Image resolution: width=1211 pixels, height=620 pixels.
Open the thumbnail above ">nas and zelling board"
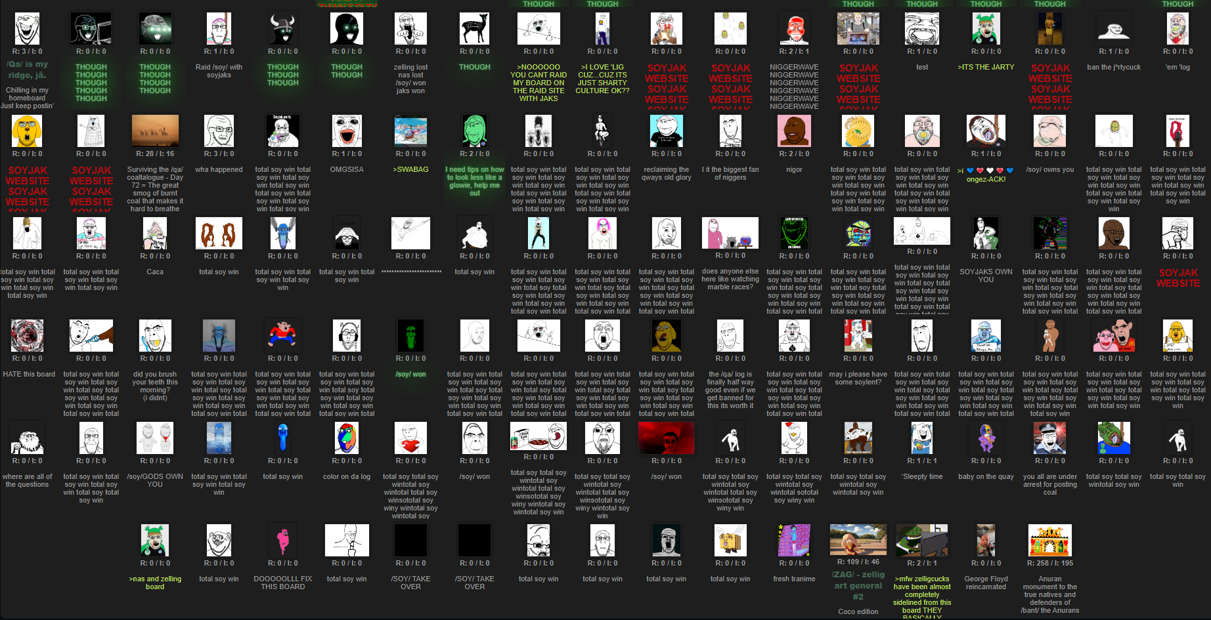[155, 541]
